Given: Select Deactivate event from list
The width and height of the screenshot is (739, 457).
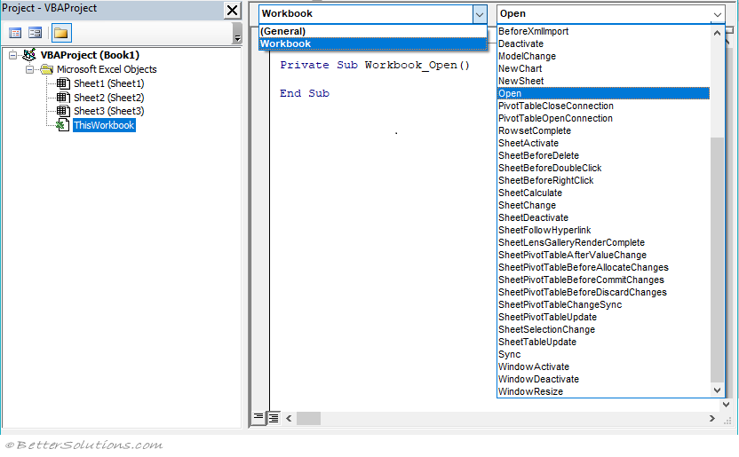Looking at the screenshot, I should click(603, 43).
